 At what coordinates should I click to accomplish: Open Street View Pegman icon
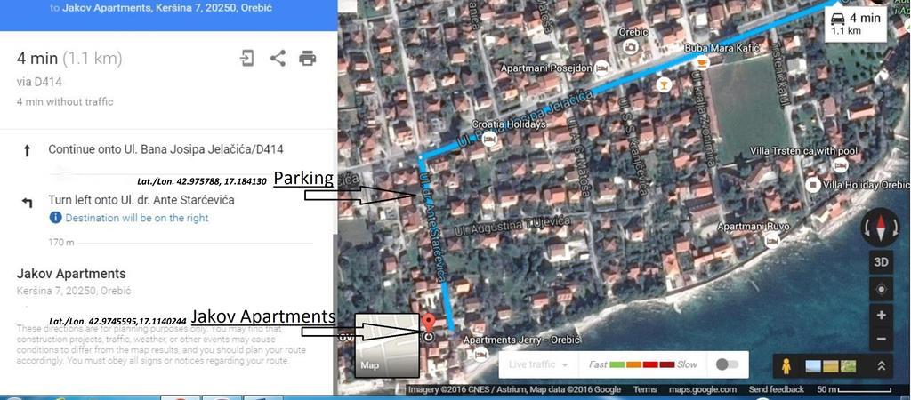tap(786, 365)
